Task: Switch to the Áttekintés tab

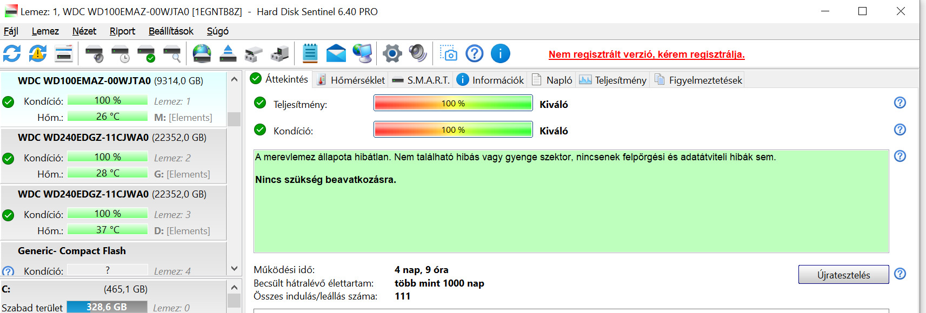Action: point(279,79)
